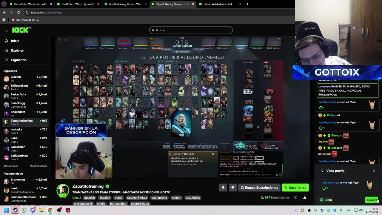Collapse list with Mostrar Menos

(38, 166)
